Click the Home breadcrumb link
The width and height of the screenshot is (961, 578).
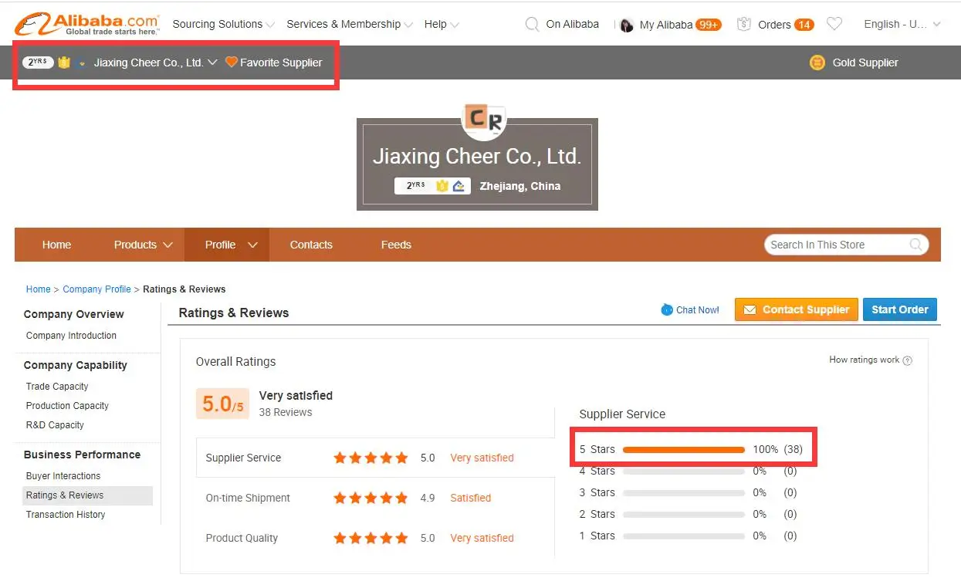tap(38, 289)
